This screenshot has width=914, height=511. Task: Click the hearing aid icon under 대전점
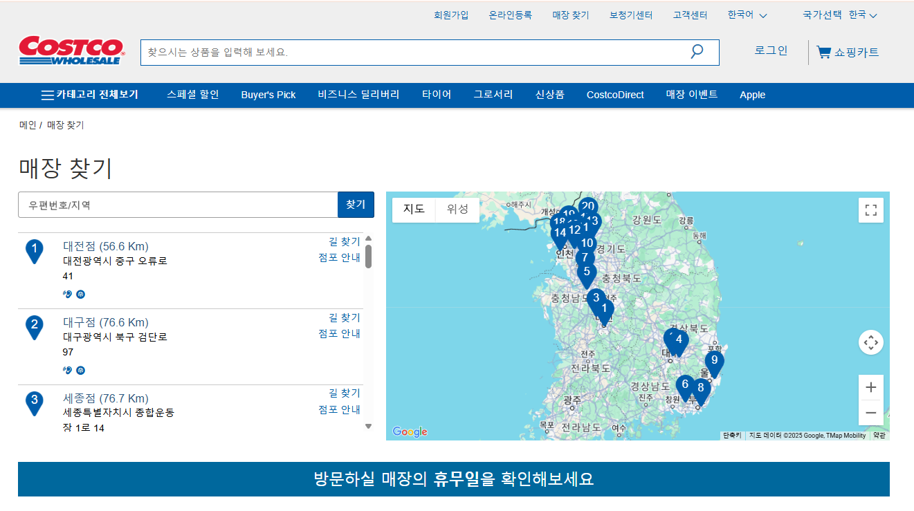point(67,295)
